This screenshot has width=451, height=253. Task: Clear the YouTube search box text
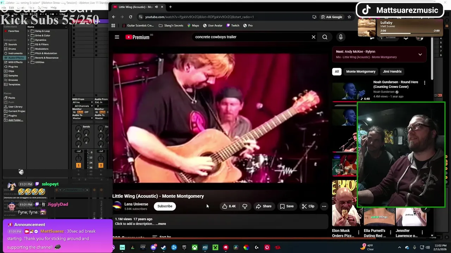point(313,37)
